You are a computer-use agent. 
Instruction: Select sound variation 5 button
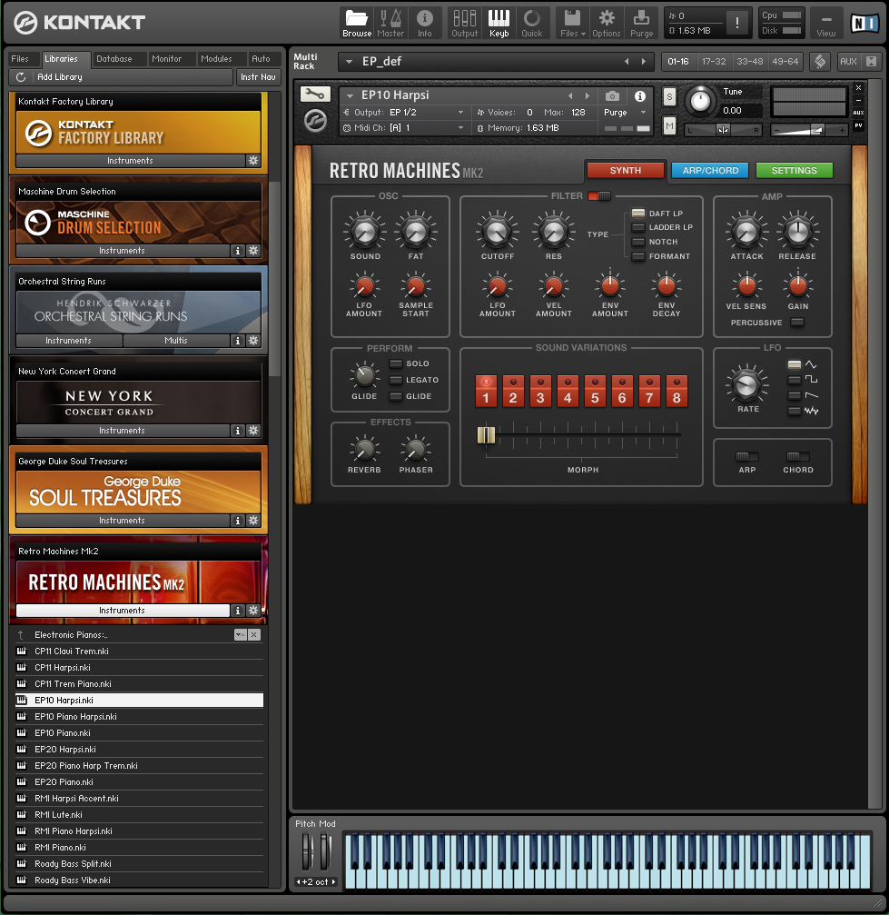coord(595,391)
